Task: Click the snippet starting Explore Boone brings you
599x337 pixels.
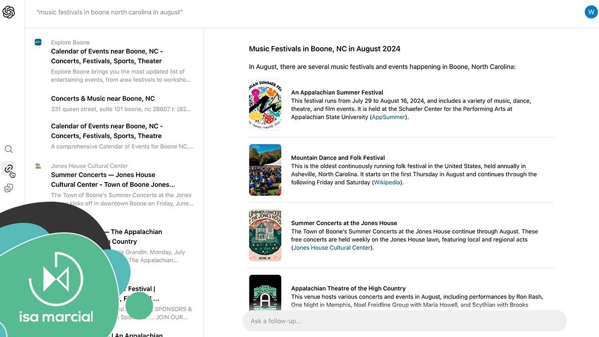Action: 121,76
